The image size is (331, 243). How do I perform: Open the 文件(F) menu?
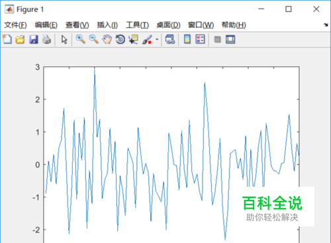(15, 25)
